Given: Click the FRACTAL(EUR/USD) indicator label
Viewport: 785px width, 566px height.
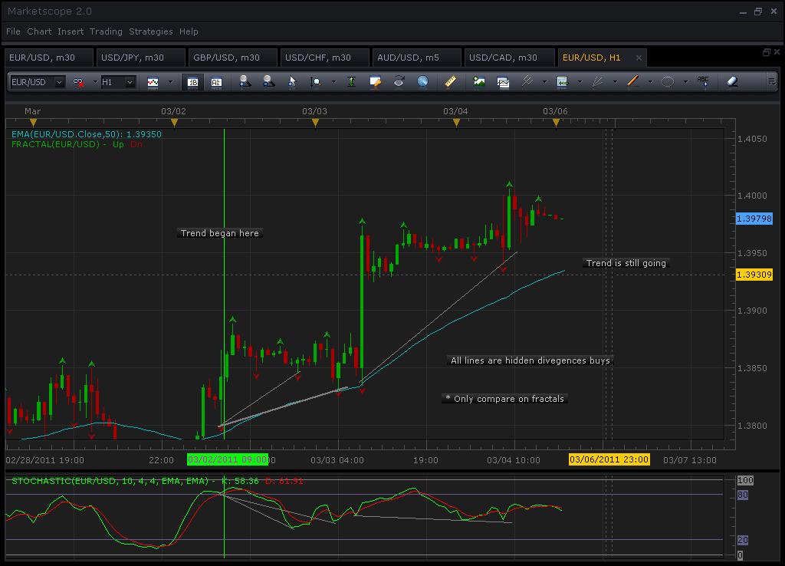Looking at the screenshot, I should coord(77,144).
